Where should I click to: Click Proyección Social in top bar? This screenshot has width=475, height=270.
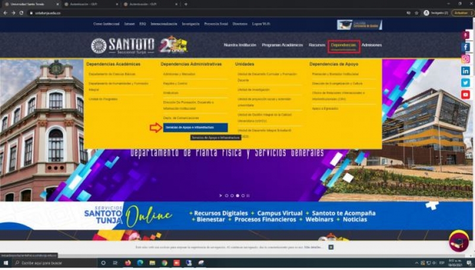pos(216,24)
